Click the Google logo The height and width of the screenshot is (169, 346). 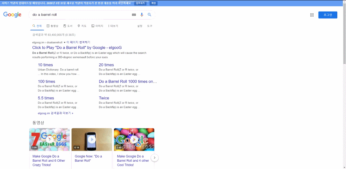coord(12,15)
